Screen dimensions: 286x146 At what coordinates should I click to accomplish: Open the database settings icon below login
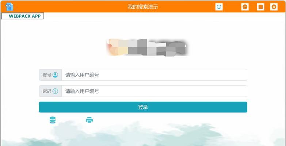point(53,120)
